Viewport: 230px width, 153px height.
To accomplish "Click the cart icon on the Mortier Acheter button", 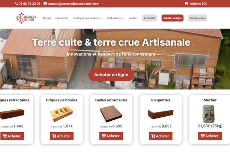I will click(202, 136).
